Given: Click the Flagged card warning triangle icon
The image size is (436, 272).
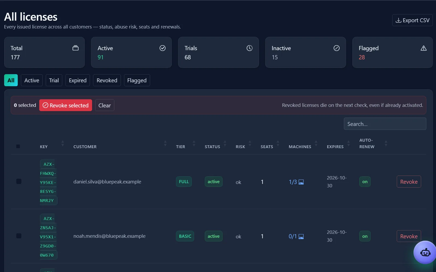Looking at the screenshot, I should [x=423, y=48].
